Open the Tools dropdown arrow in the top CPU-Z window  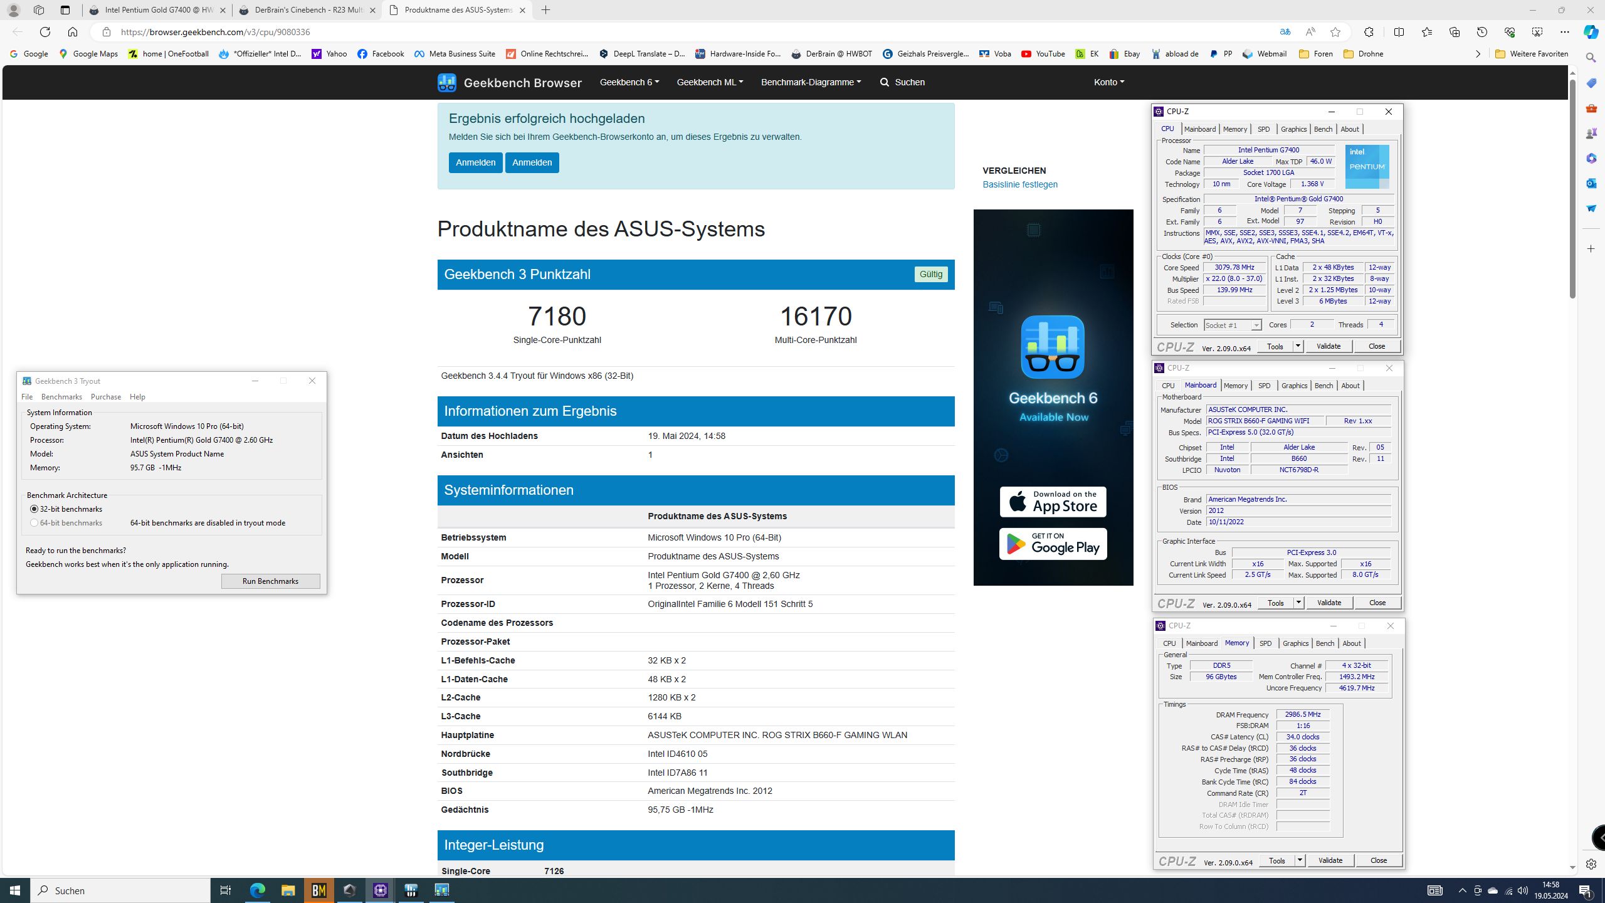coord(1298,346)
